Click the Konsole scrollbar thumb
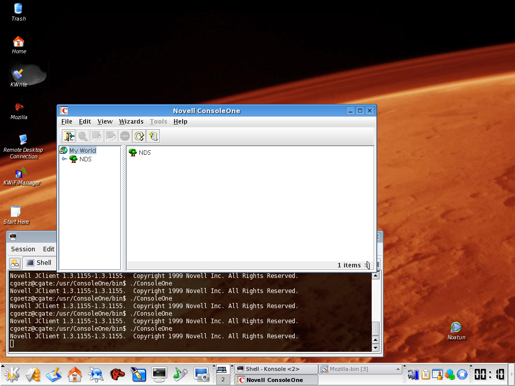The height and width of the screenshot is (386, 515). click(x=376, y=329)
